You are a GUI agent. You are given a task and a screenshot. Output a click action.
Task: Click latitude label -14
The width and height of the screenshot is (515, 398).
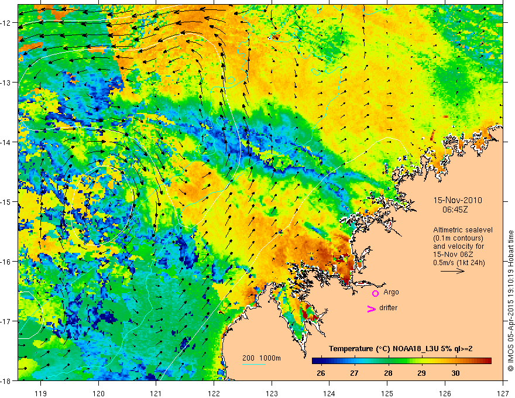[7, 142]
